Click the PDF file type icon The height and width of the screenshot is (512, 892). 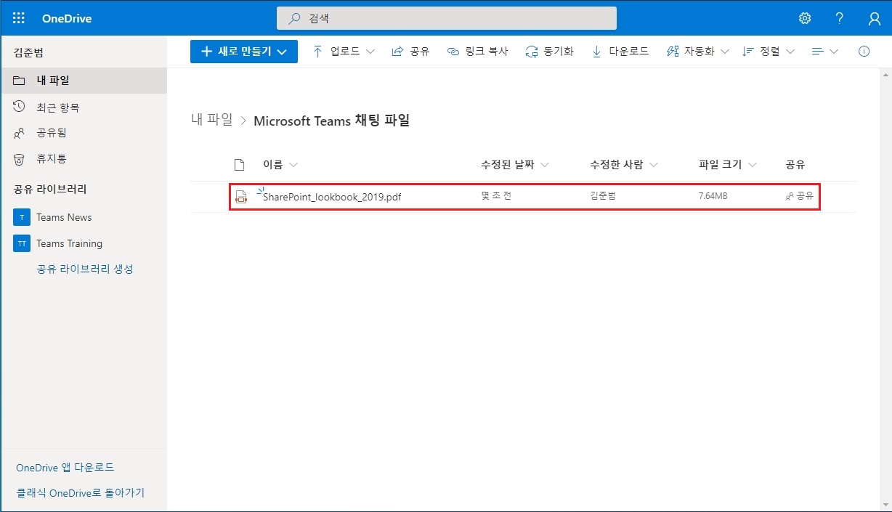pyautogui.click(x=241, y=197)
